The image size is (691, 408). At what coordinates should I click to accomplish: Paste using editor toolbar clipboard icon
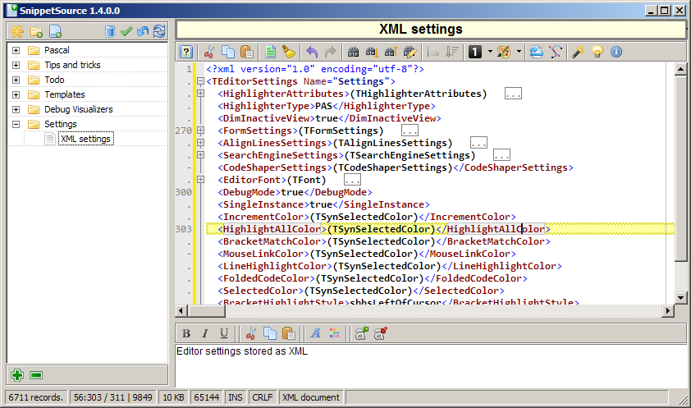247,52
